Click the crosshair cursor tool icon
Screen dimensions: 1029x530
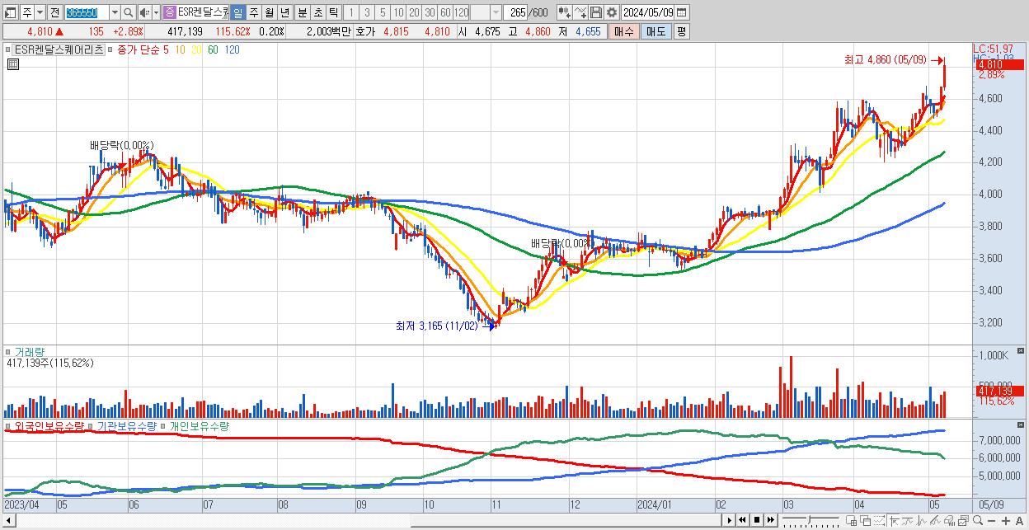(894, 520)
